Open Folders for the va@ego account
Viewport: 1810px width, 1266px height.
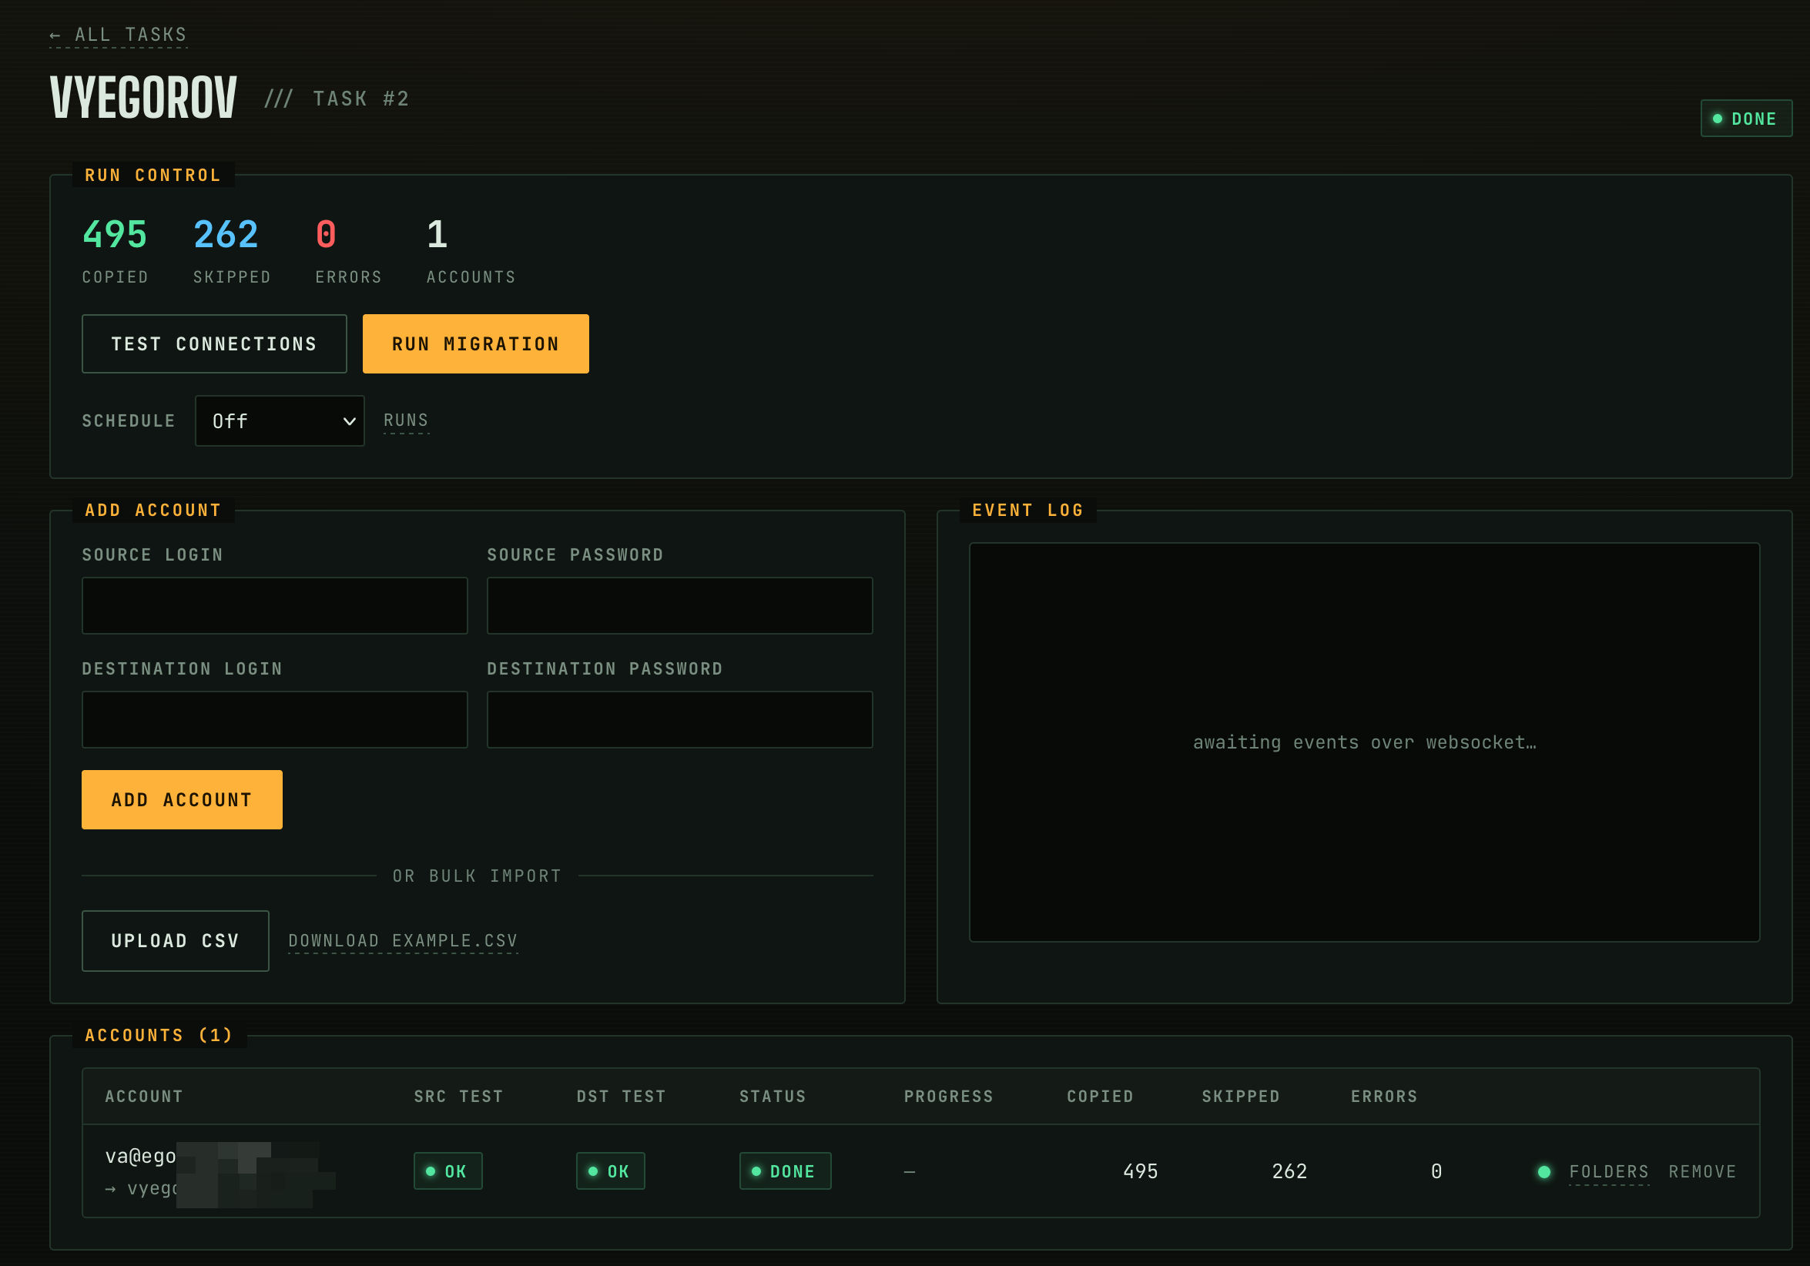click(x=1608, y=1171)
